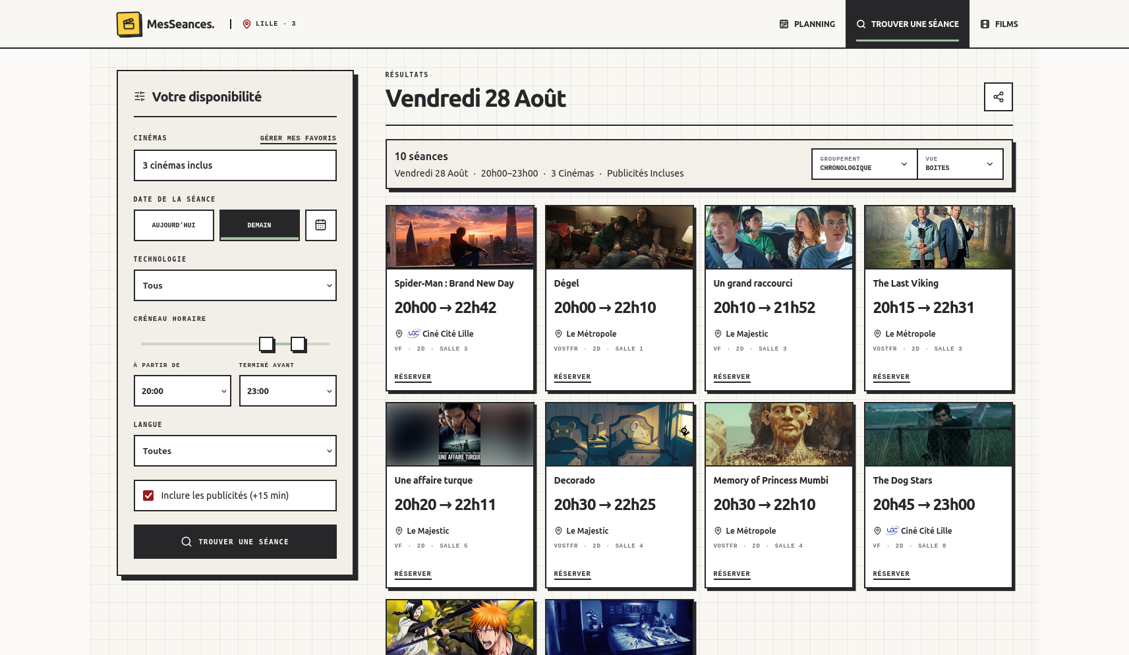Click the '20h00 → 22h42' showtime text
This screenshot has width=1129, height=655.
[x=446, y=308]
